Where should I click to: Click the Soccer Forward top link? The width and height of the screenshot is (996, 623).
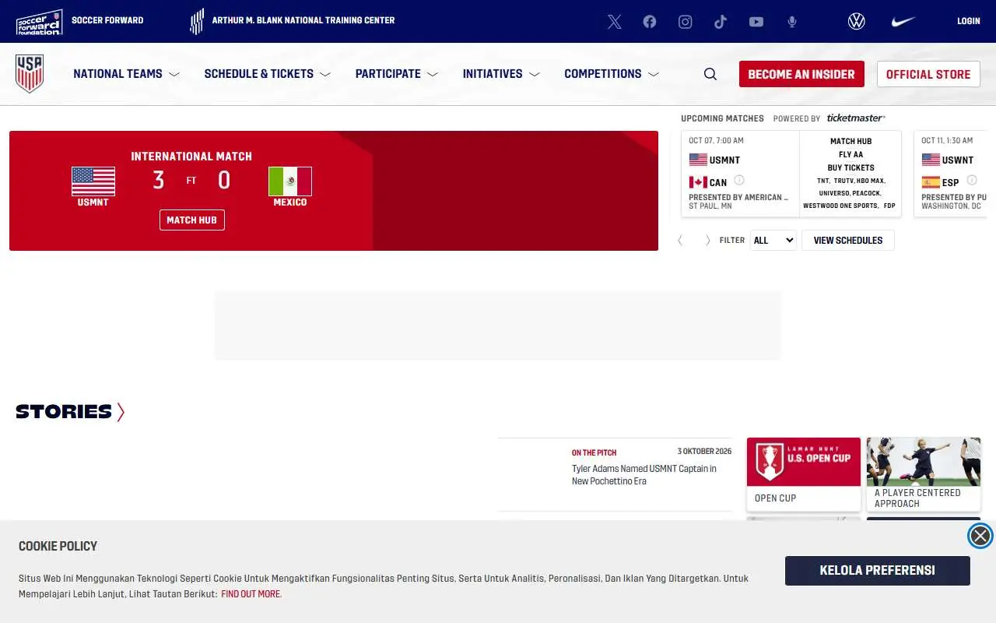tap(107, 20)
